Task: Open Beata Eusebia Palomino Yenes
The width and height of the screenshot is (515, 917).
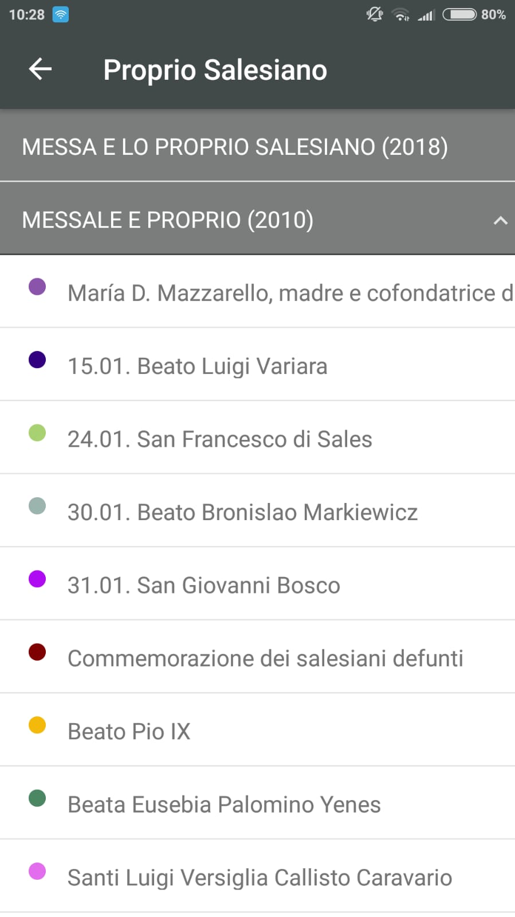Action: click(224, 805)
